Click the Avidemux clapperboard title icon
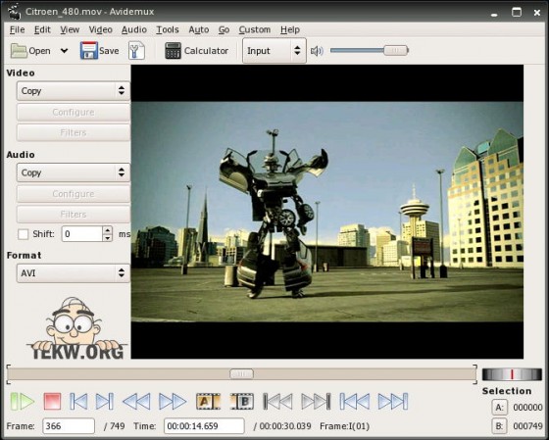Viewport: 549px width, 440px height. (14, 12)
